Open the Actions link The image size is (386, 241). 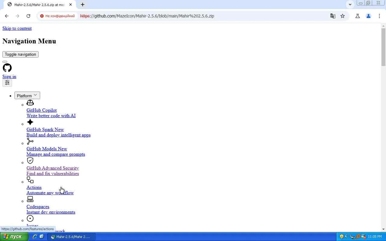[34, 187]
